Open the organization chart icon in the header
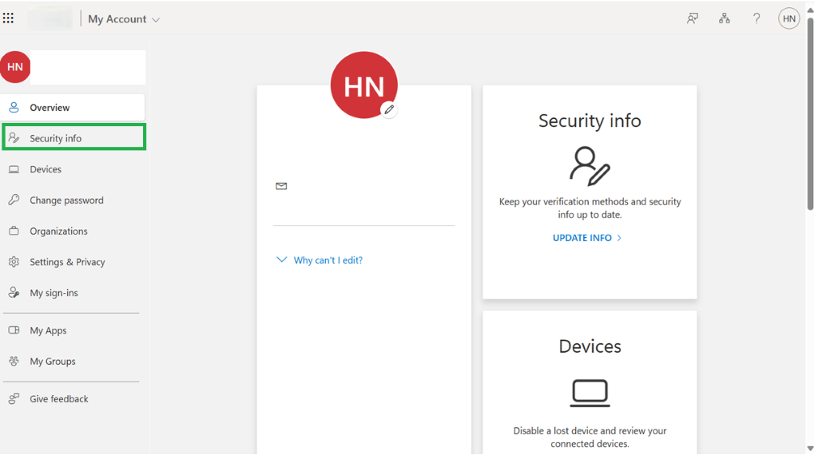 click(724, 19)
